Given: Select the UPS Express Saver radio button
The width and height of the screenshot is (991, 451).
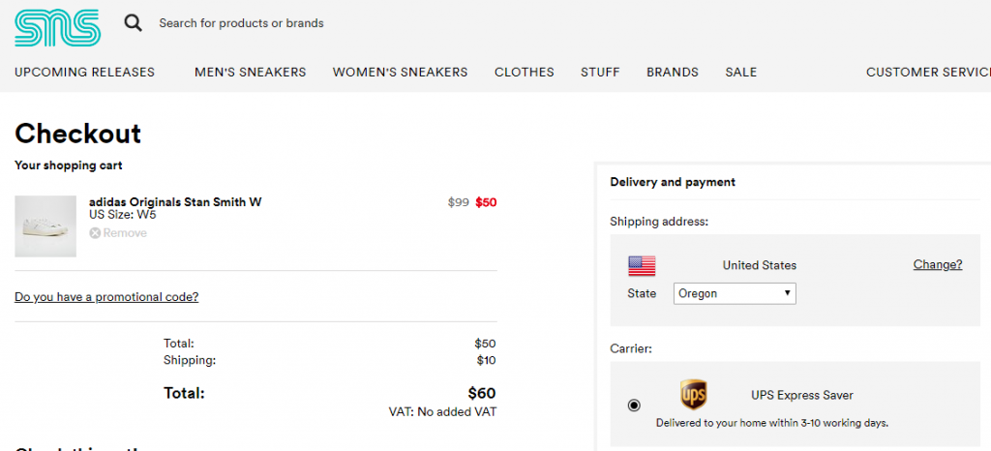Looking at the screenshot, I should [x=635, y=406].
